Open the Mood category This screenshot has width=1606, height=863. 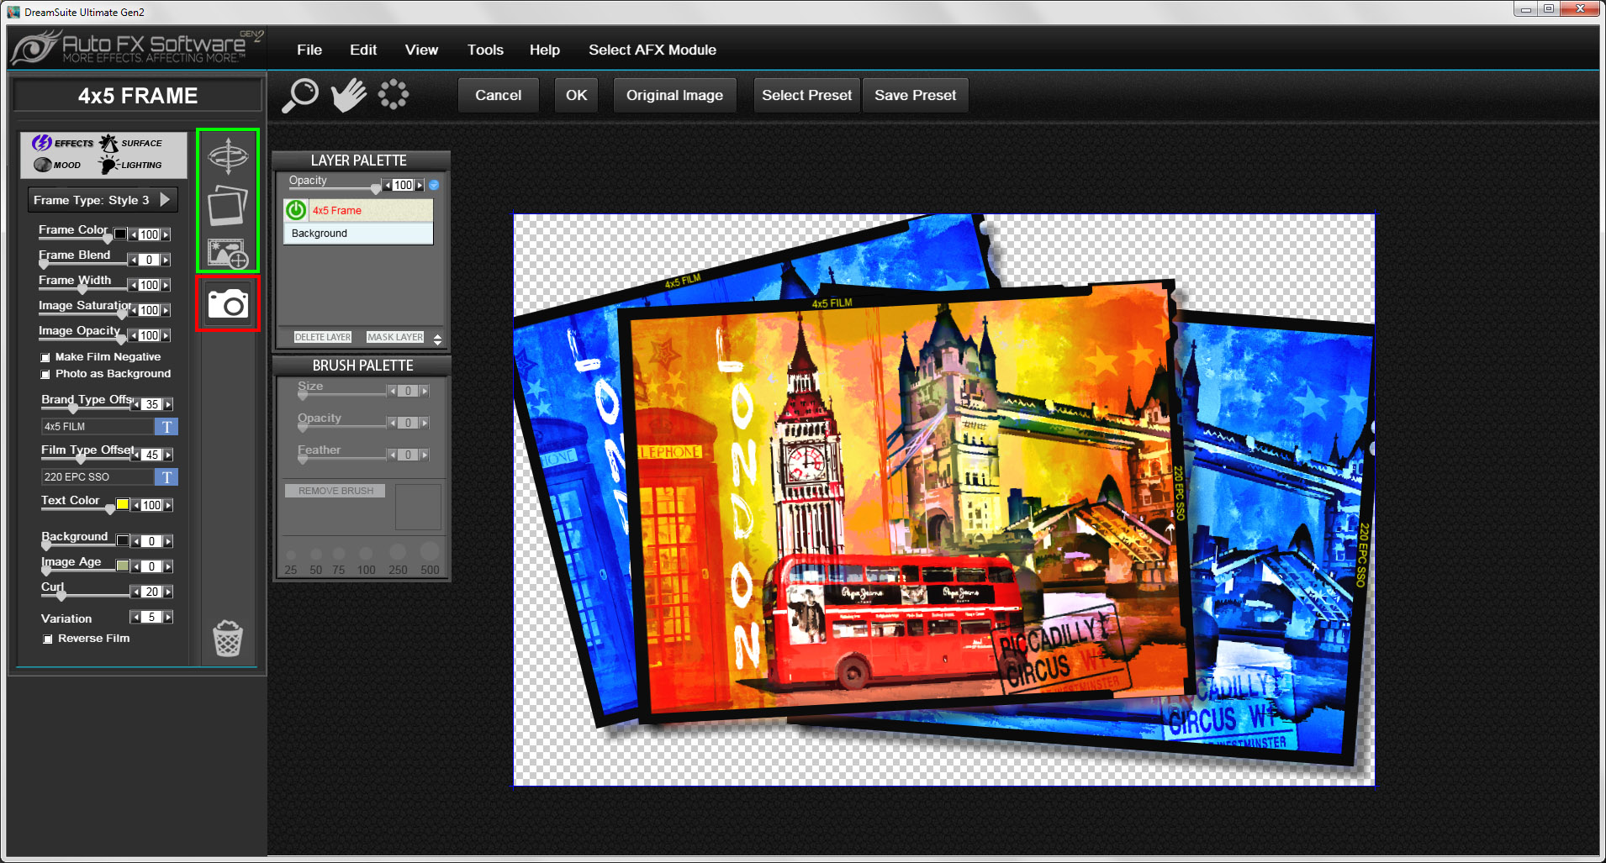[57, 165]
